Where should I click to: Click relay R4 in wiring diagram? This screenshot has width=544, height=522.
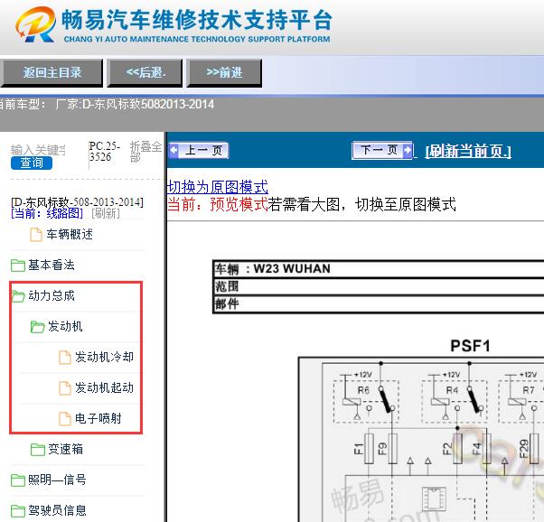(455, 402)
